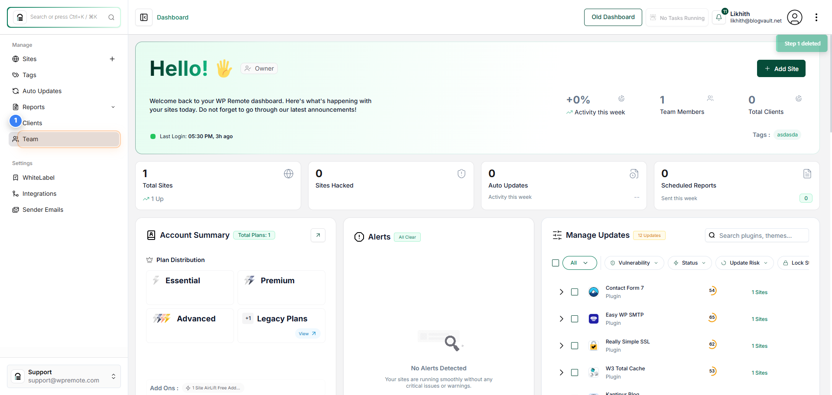Select the Easy WP SMTP checkbox
Viewport: 832px width, 395px height.
(575, 319)
